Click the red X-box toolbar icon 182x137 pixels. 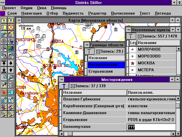[11, 27]
